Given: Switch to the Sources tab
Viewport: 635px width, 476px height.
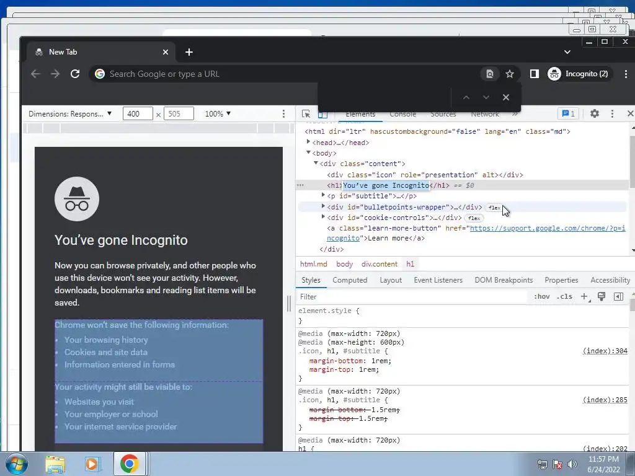Looking at the screenshot, I should tap(443, 114).
